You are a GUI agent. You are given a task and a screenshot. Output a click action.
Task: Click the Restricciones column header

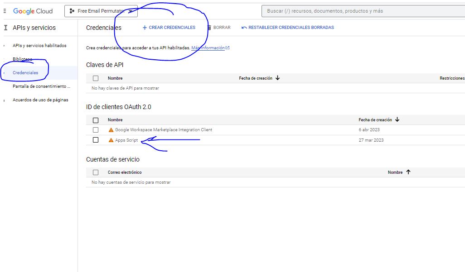point(452,78)
